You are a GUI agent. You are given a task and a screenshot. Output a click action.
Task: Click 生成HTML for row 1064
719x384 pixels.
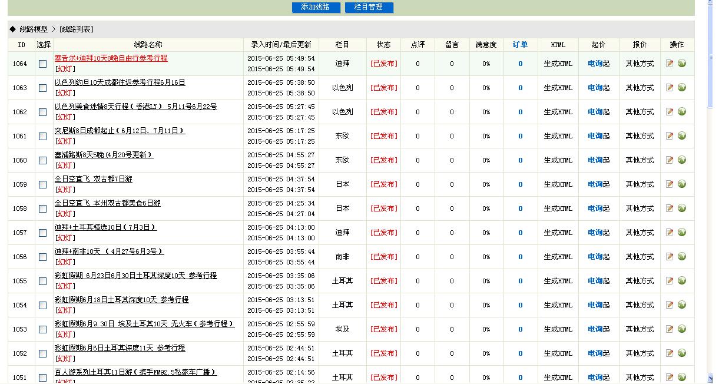click(x=558, y=64)
